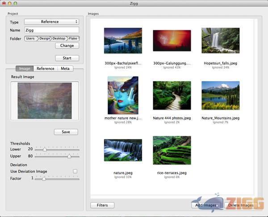Select the Hopetoun_falls.jpeg thumbnail
This screenshot has width=268, height=217.
click(x=220, y=41)
